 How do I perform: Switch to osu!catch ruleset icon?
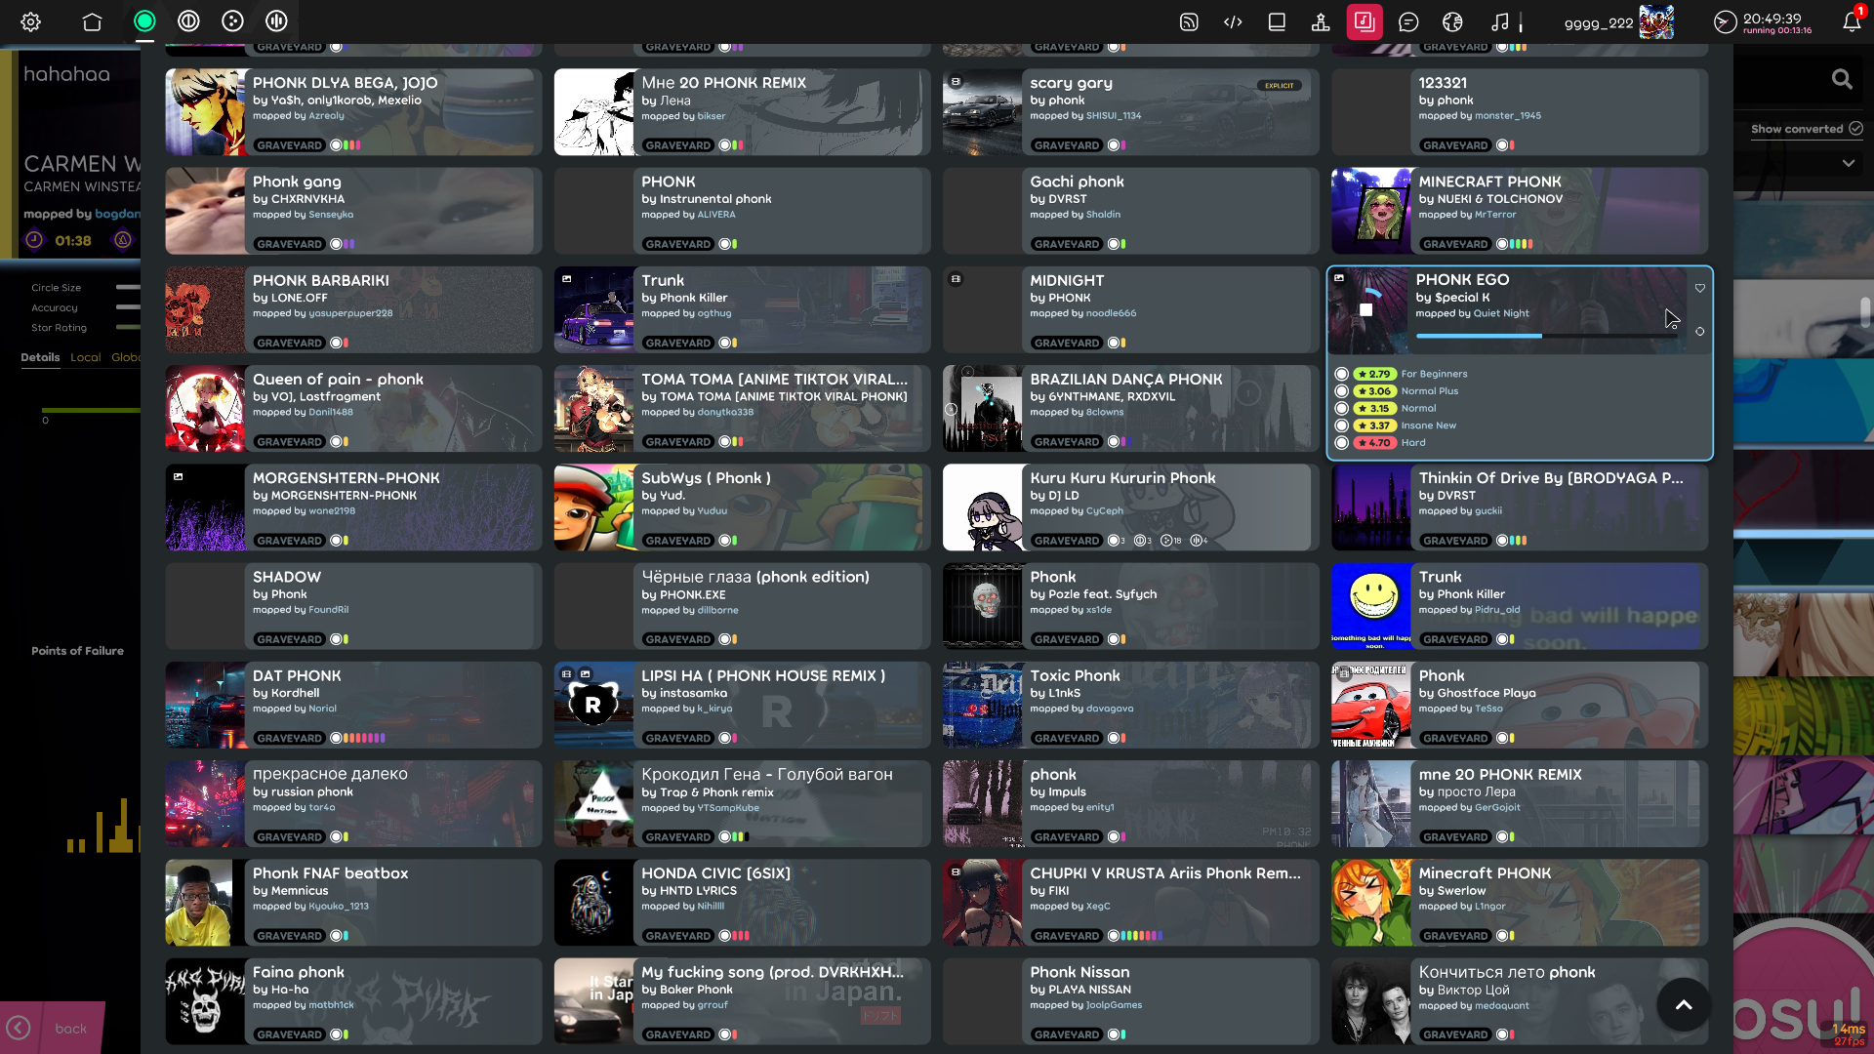click(232, 21)
